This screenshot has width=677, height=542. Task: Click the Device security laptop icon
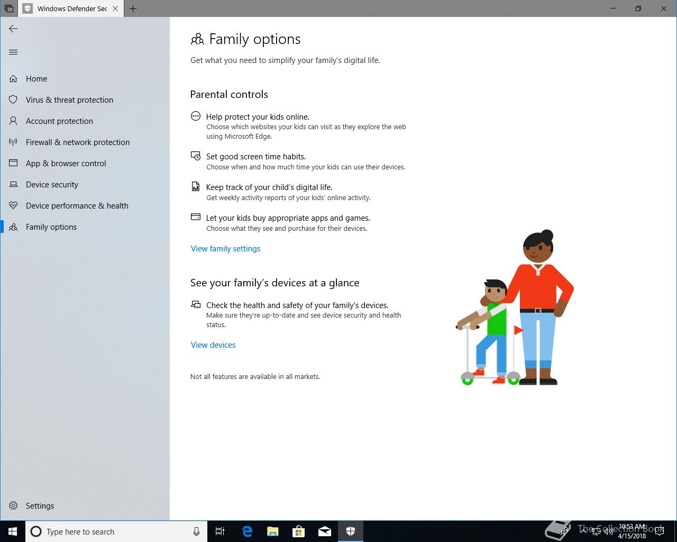(13, 184)
